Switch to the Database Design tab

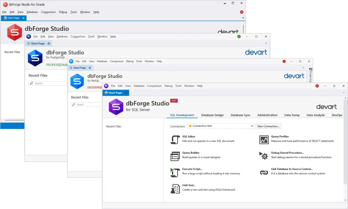[212, 115]
